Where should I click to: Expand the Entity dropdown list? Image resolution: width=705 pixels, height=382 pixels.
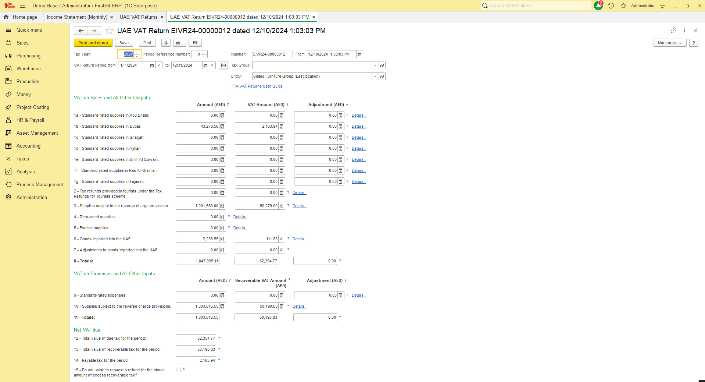(x=375, y=77)
